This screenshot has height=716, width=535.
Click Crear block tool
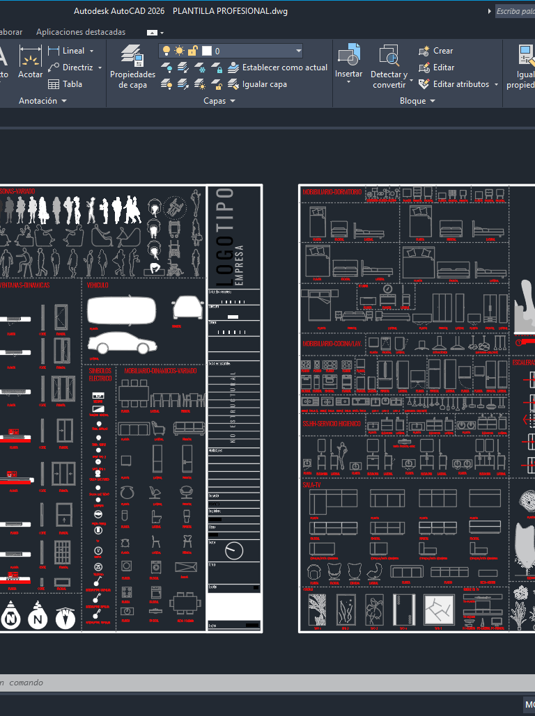coord(436,51)
